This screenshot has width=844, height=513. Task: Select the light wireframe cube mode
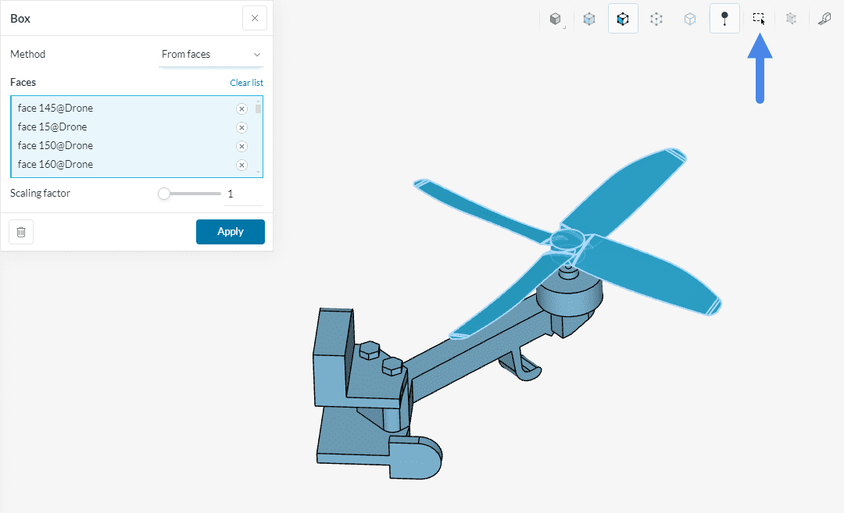pyautogui.click(x=690, y=19)
